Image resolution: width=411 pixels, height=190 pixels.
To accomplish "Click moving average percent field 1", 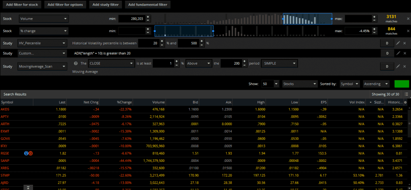I will [x=163, y=63].
